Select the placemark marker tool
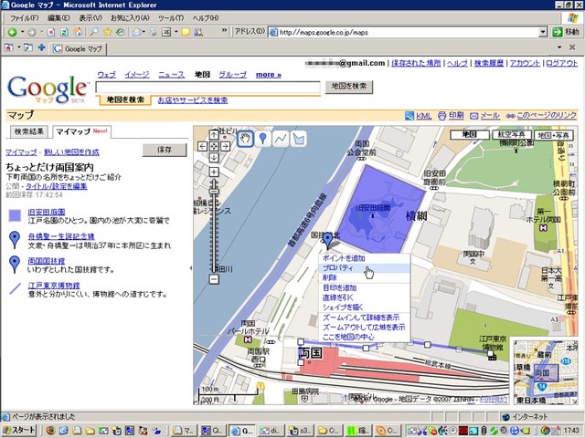585x438 pixels. coord(263,139)
